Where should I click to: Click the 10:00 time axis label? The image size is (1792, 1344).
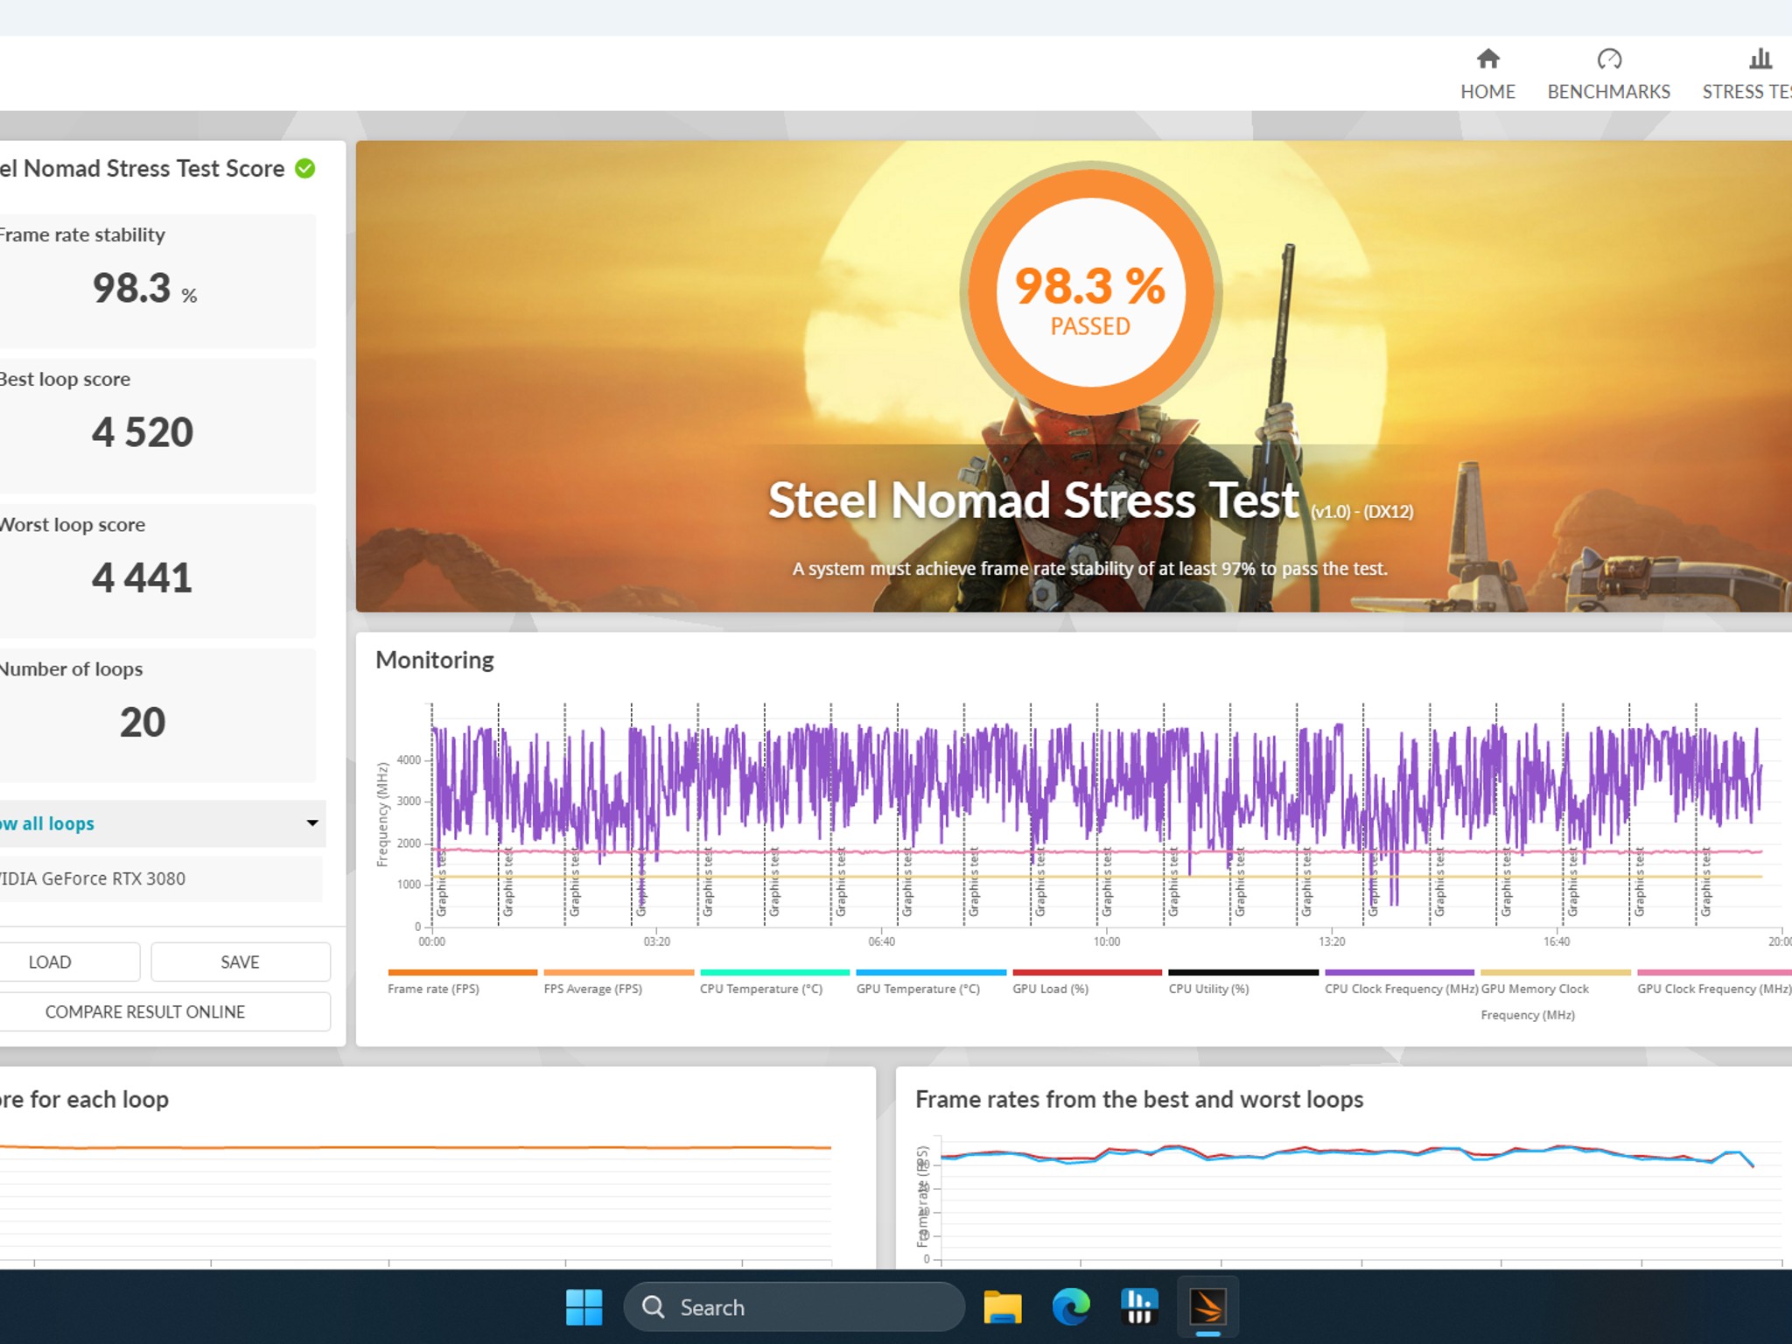point(1107,941)
